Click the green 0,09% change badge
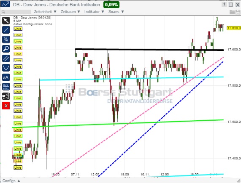 pos(111,5)
